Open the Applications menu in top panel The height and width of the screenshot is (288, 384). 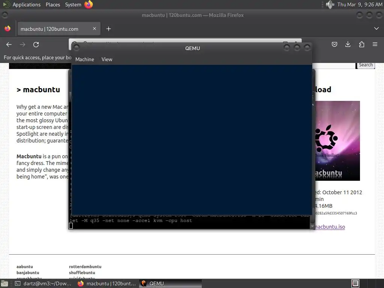27,4
